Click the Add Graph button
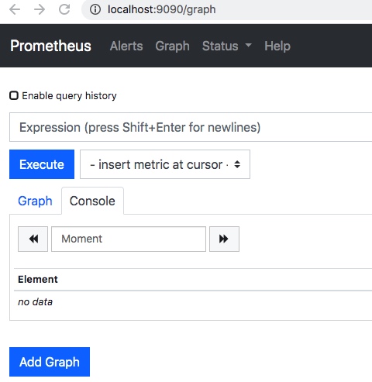The height and width of the screenshot is (382, 372). click(50, 362)
